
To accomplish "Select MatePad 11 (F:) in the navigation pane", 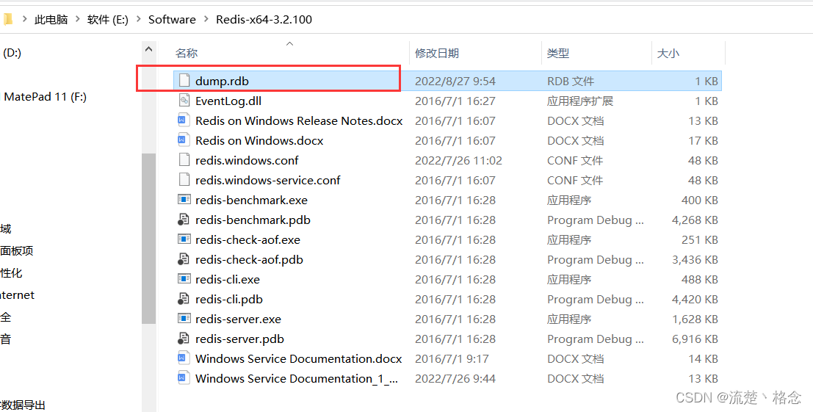I will [45, 97].
